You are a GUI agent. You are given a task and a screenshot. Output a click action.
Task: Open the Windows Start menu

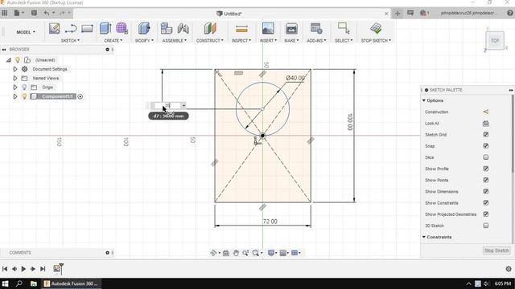click(5, 283)
